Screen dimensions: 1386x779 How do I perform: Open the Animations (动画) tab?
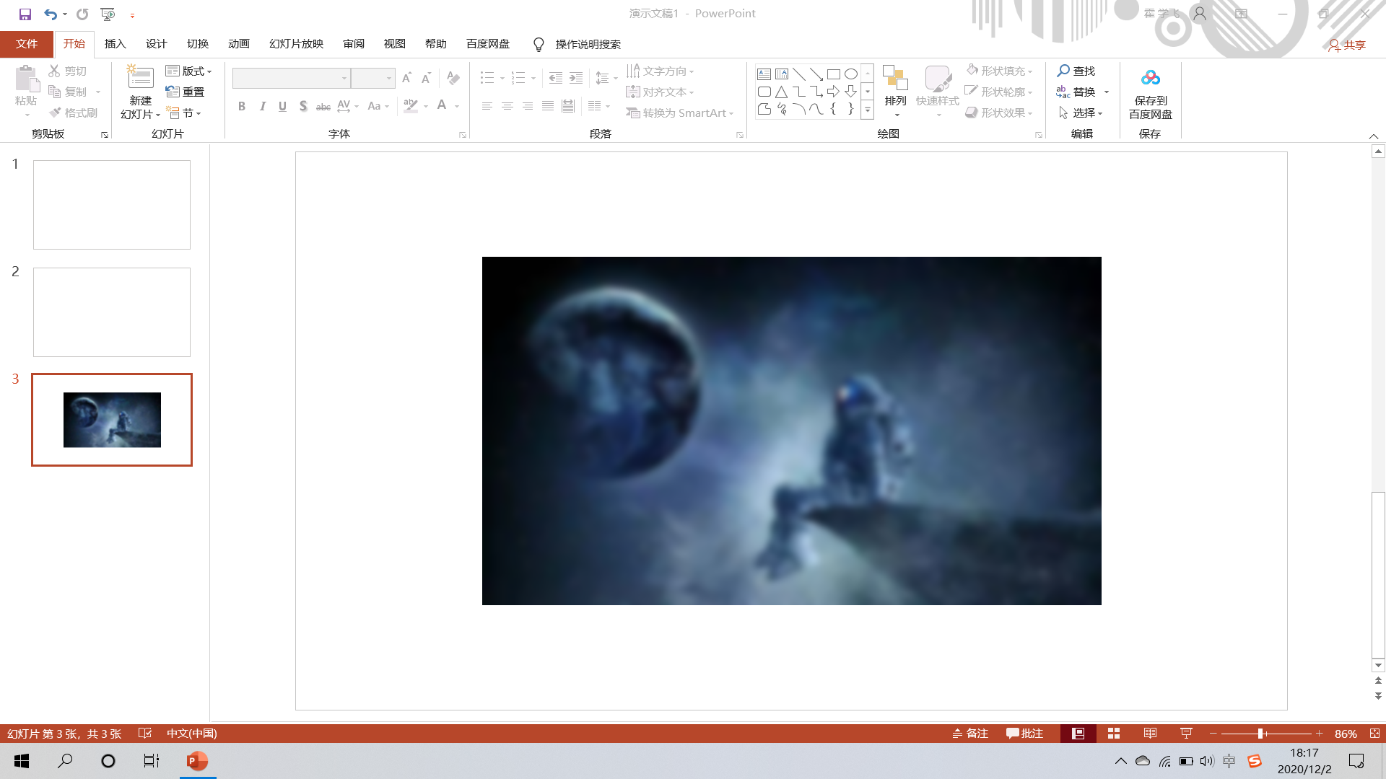pyautogui.click(x=238, y=44)
